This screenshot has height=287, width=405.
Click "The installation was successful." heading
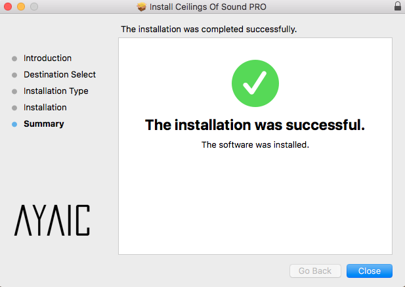coord(255,125)
